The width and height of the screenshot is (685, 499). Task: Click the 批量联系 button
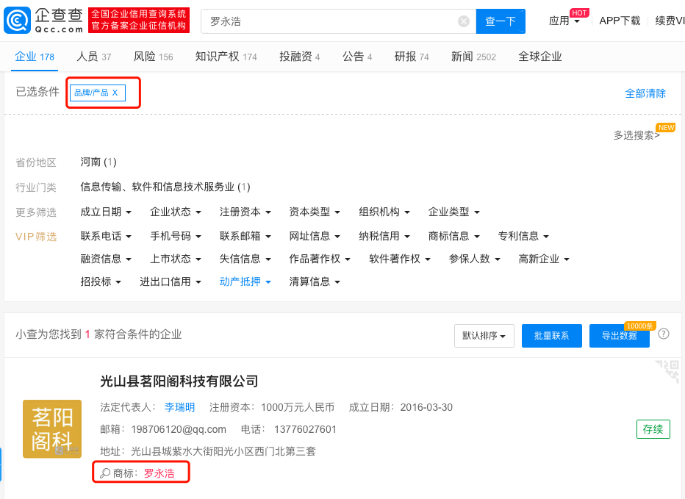click(x=552, y=336)
